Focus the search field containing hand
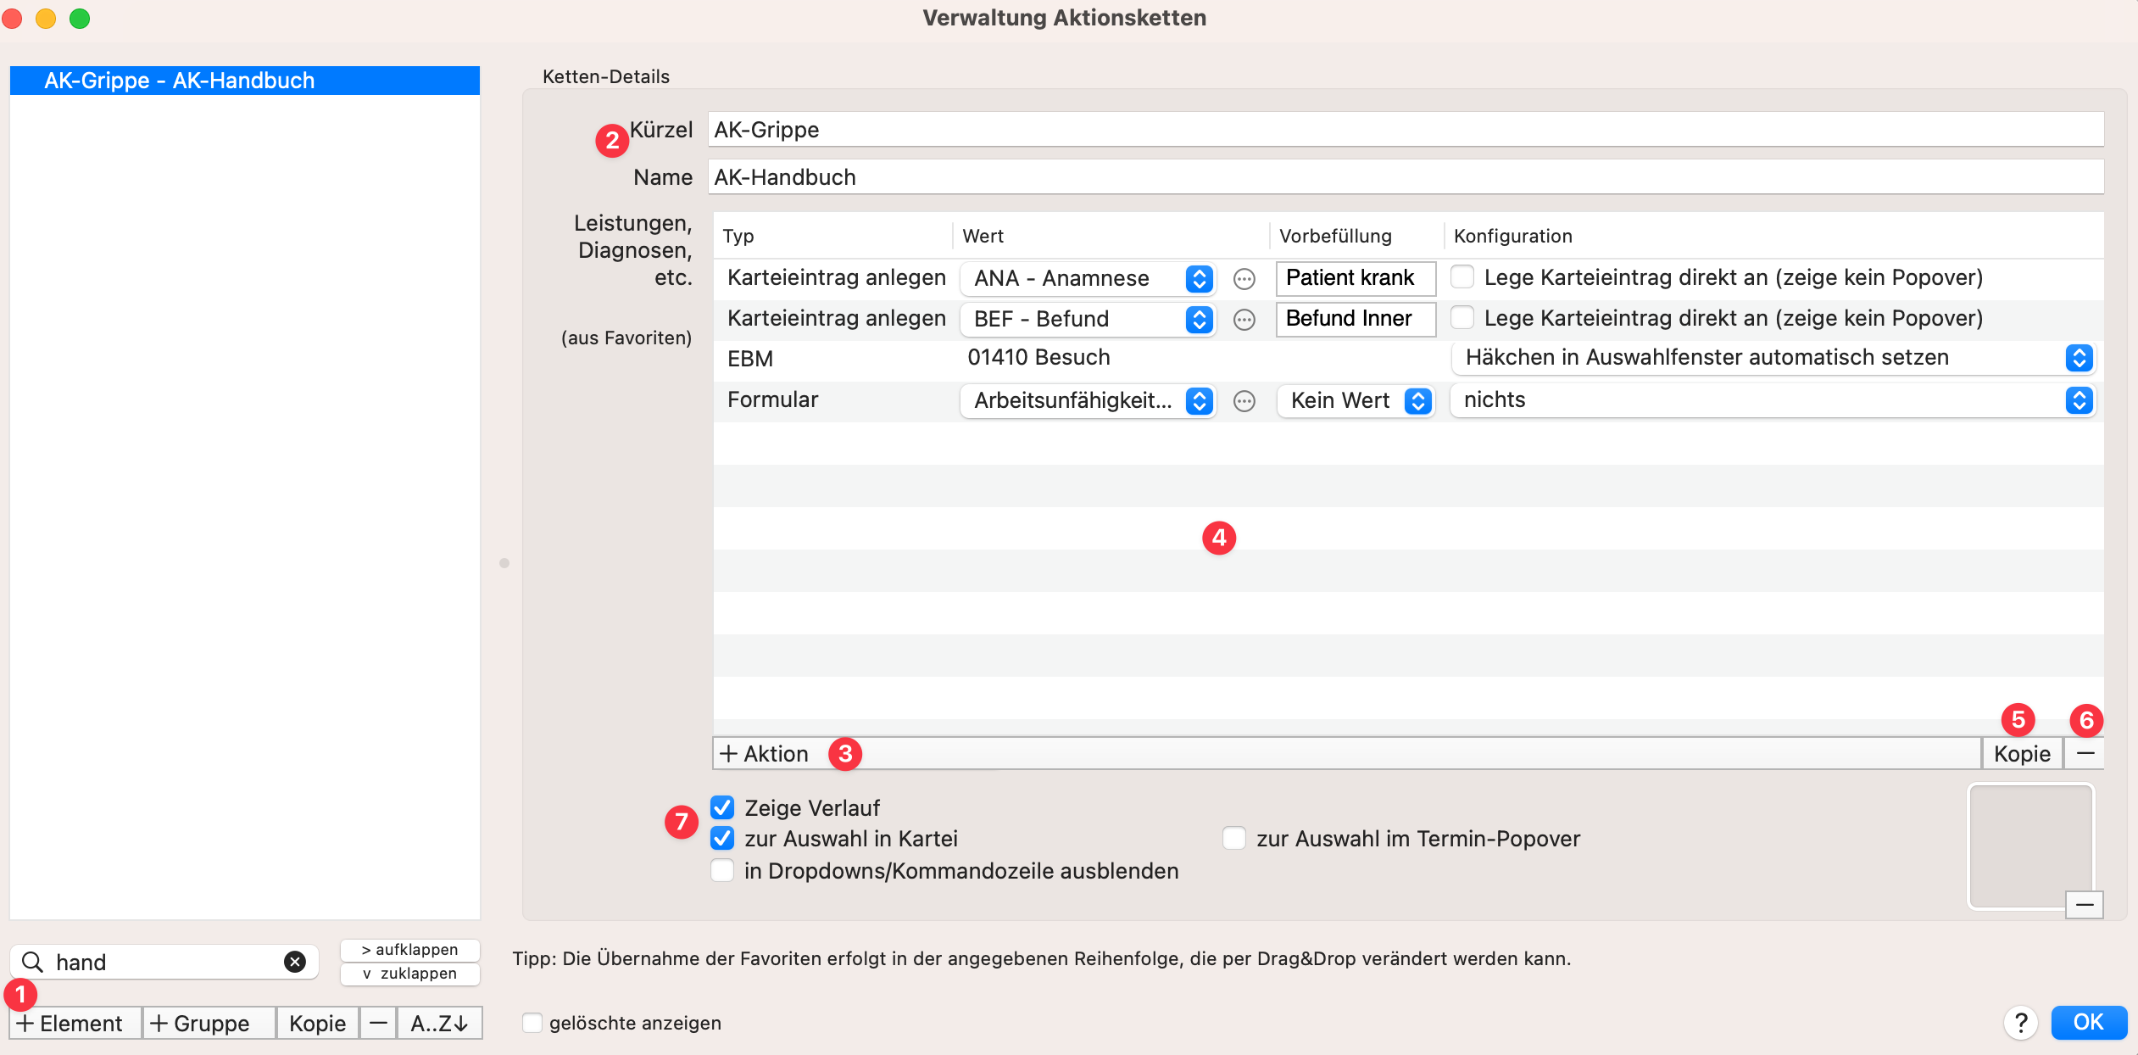This screenshot has width=2138, height=1055. (x=164, y=962)
